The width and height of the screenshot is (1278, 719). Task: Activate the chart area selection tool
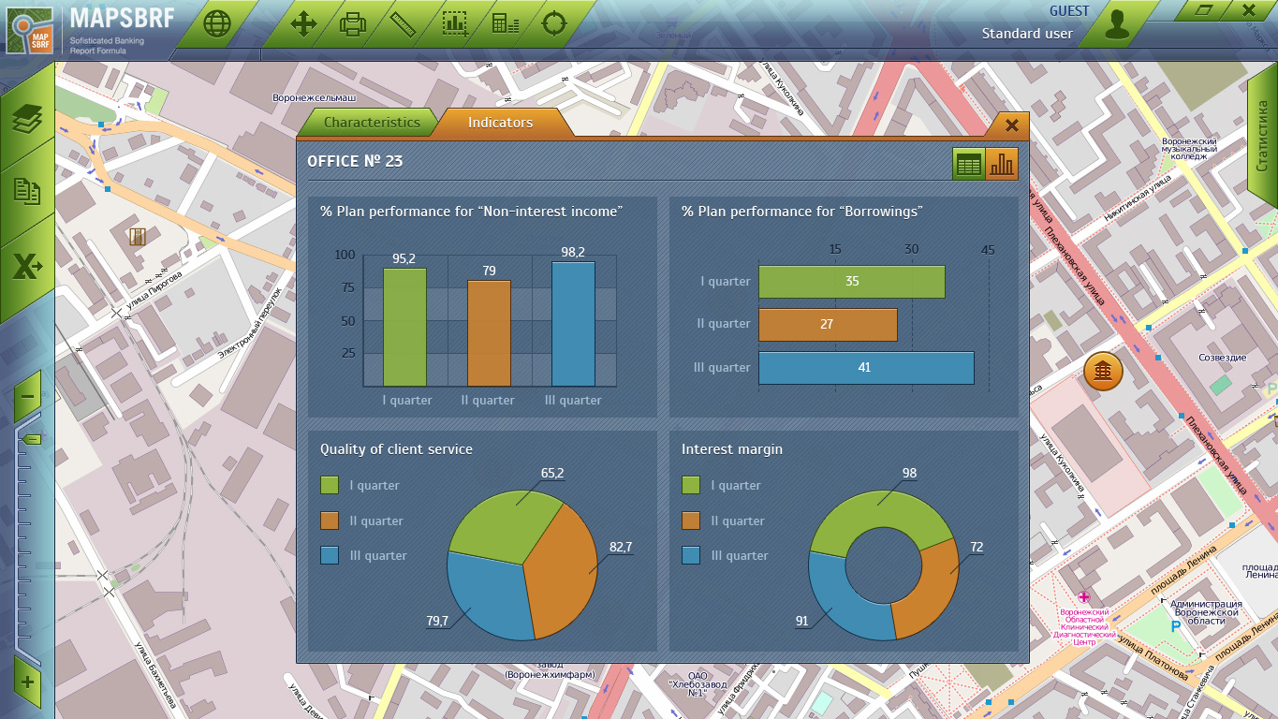tap(455, 24)
